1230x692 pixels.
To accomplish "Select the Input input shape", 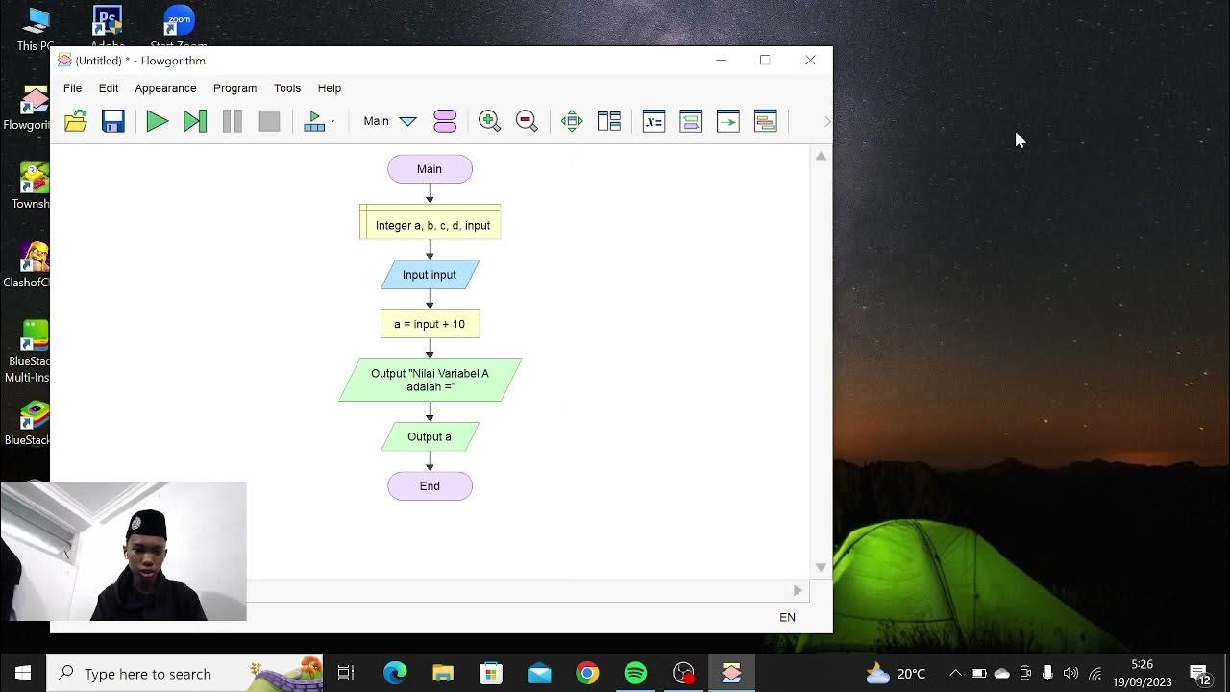I will click(430, 275).
